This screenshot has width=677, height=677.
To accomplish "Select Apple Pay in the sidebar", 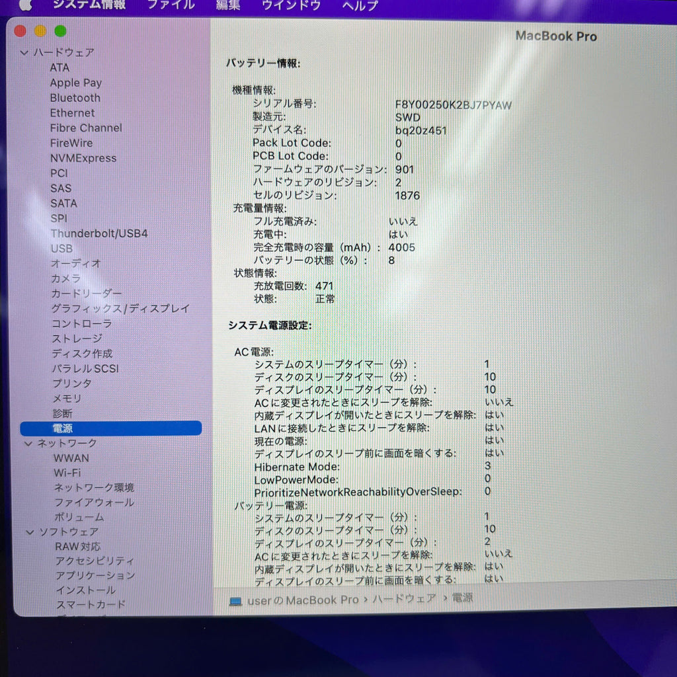I will click(x=76, y=83).
